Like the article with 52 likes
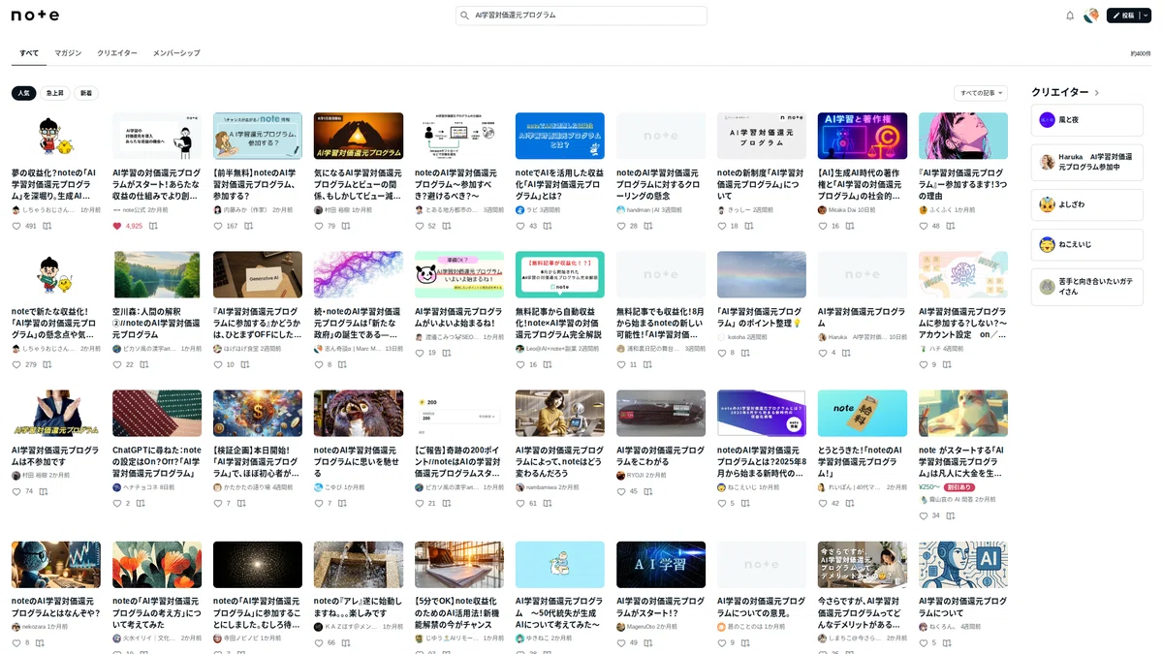Viewport: 1163px width, 654px height. pyautogui.click(x=420, y=226)
